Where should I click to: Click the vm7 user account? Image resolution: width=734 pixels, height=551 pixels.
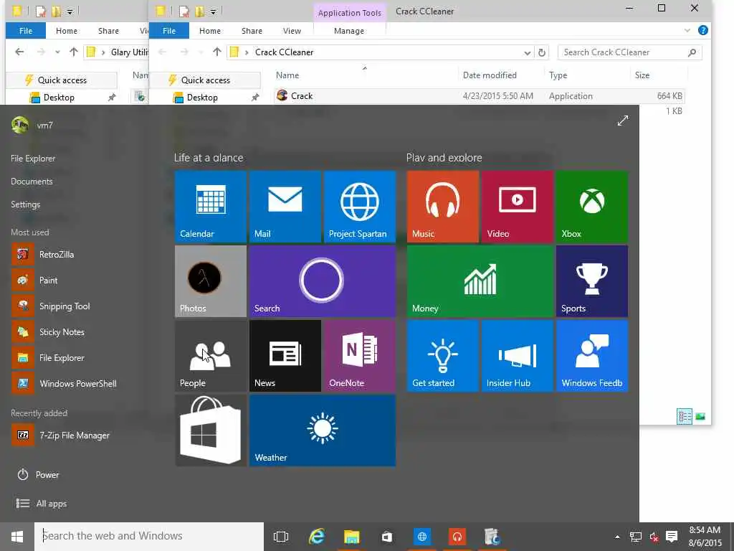(32, 125)
